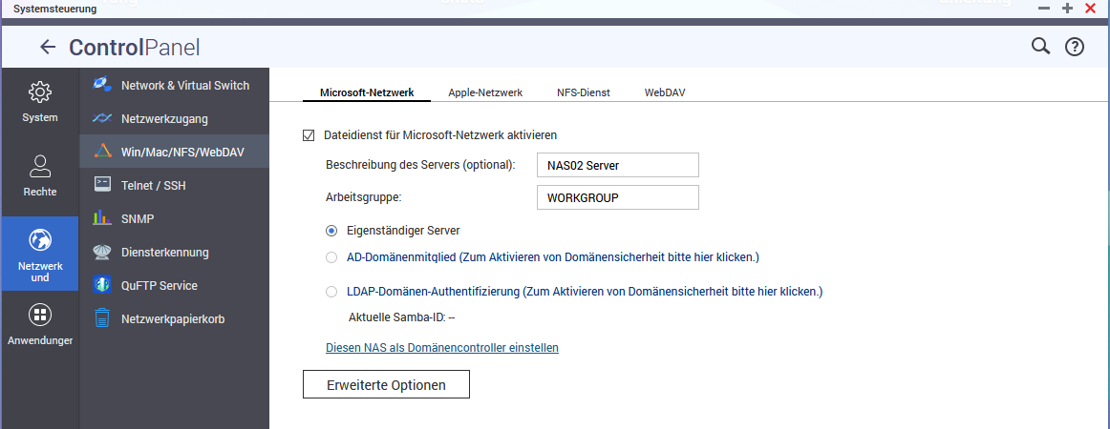
Task: Open the Anwendungen apps grid icon
Action: tap(40, 315)
